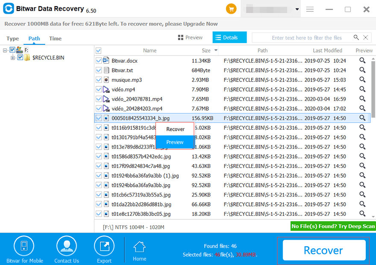Choose Preview from the context menu

click(175, 142)
